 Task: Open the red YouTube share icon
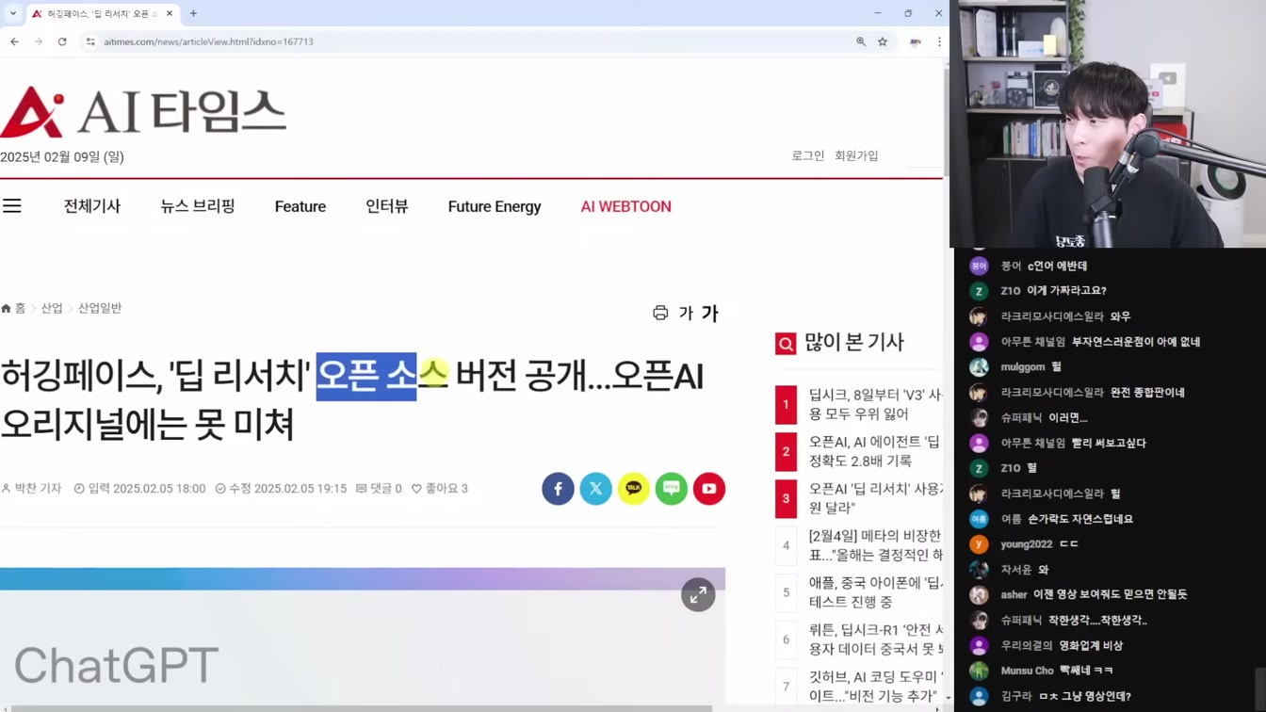pos(709,489)
